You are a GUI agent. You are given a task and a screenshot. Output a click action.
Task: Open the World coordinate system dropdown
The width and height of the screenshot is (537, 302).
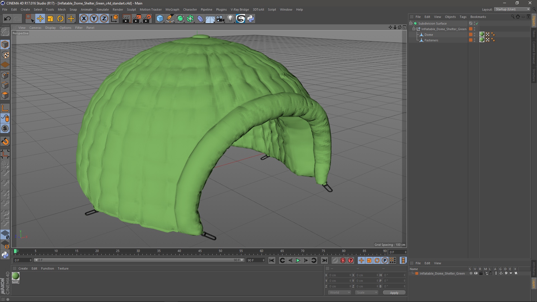tap(340, 292)
